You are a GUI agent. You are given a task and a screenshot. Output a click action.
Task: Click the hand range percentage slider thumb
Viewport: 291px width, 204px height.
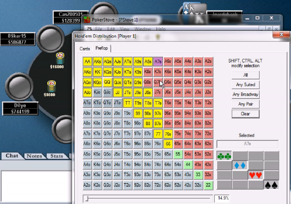(x=87, y=199)
